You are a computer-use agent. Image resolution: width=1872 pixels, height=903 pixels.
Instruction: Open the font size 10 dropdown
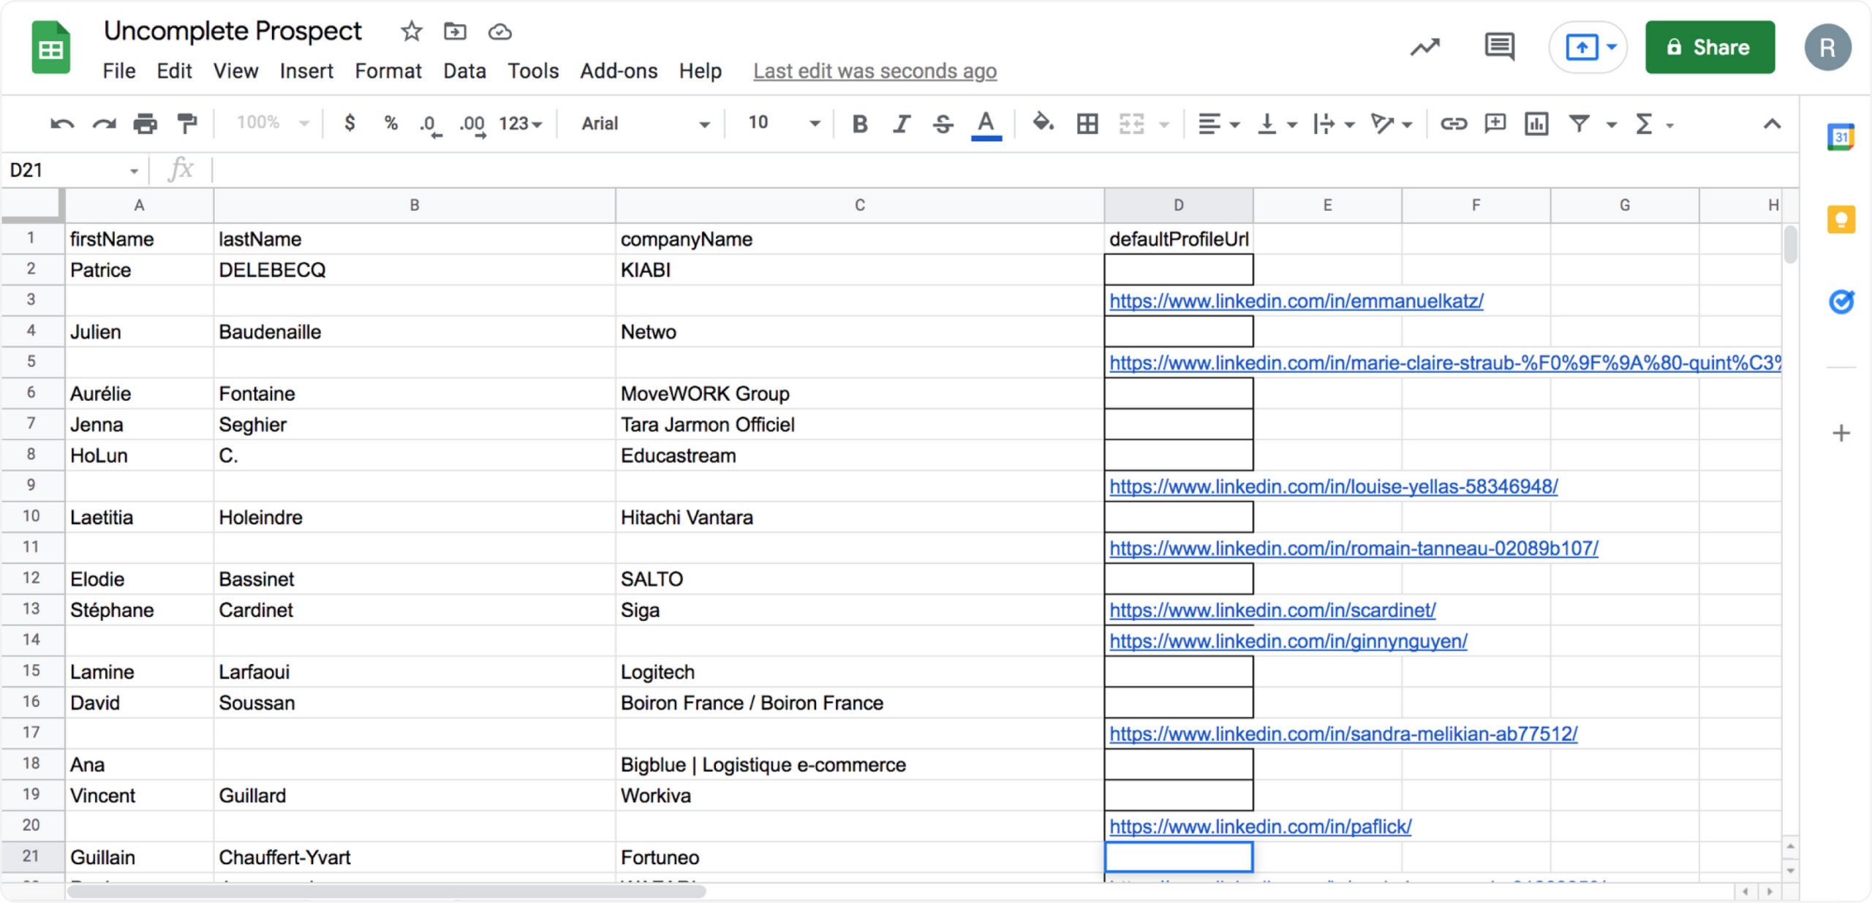click(x=783, y=123)
